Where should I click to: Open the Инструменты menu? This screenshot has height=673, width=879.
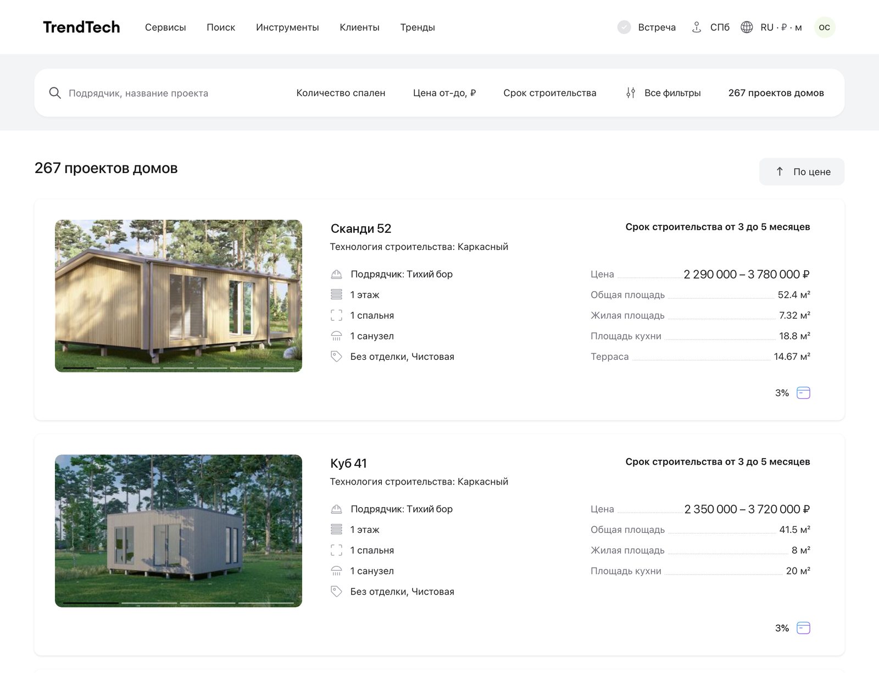coord(287,27)
